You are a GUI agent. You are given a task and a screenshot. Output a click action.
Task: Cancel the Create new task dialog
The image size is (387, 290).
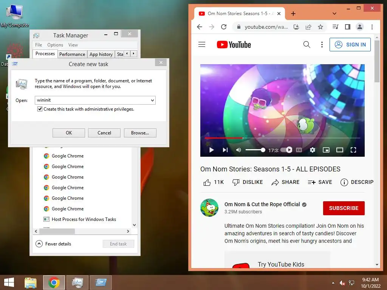tap(104, 133)
